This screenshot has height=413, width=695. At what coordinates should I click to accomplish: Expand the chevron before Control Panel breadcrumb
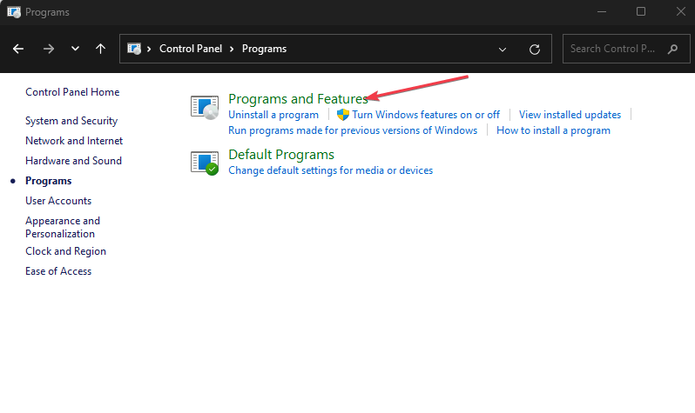pyautogui.click(x=149, y=49)
